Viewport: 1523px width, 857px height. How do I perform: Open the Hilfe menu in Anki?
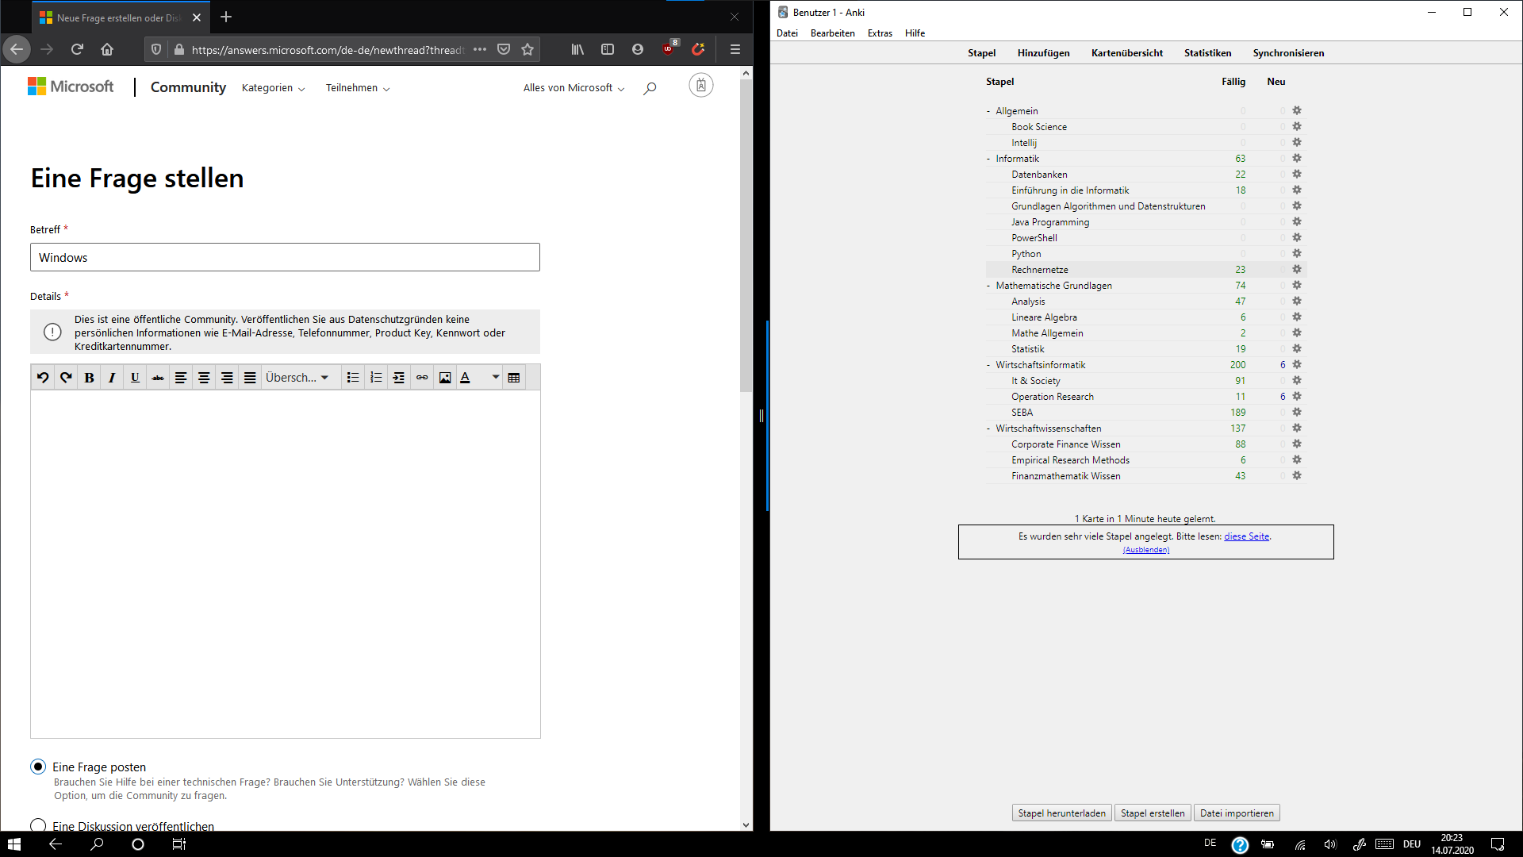tap(915, 33)
